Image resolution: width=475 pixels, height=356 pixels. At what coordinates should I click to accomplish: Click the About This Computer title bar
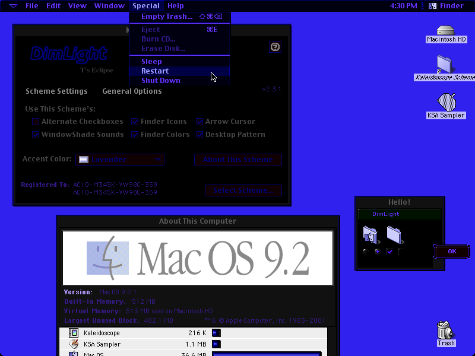click(x=198, y=221)
